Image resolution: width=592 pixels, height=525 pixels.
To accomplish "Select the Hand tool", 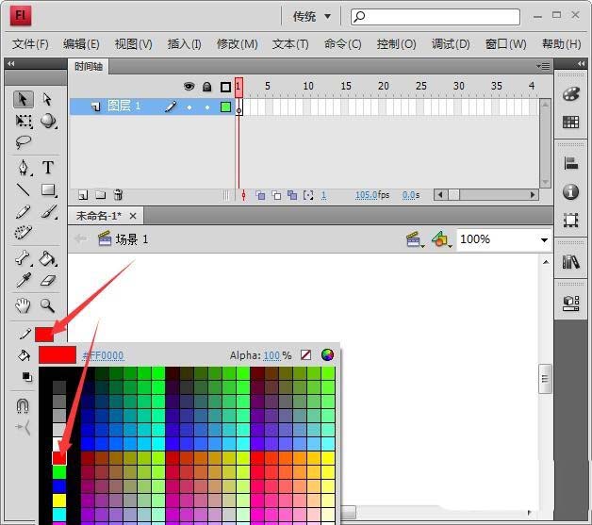I will tap(23, 305).
